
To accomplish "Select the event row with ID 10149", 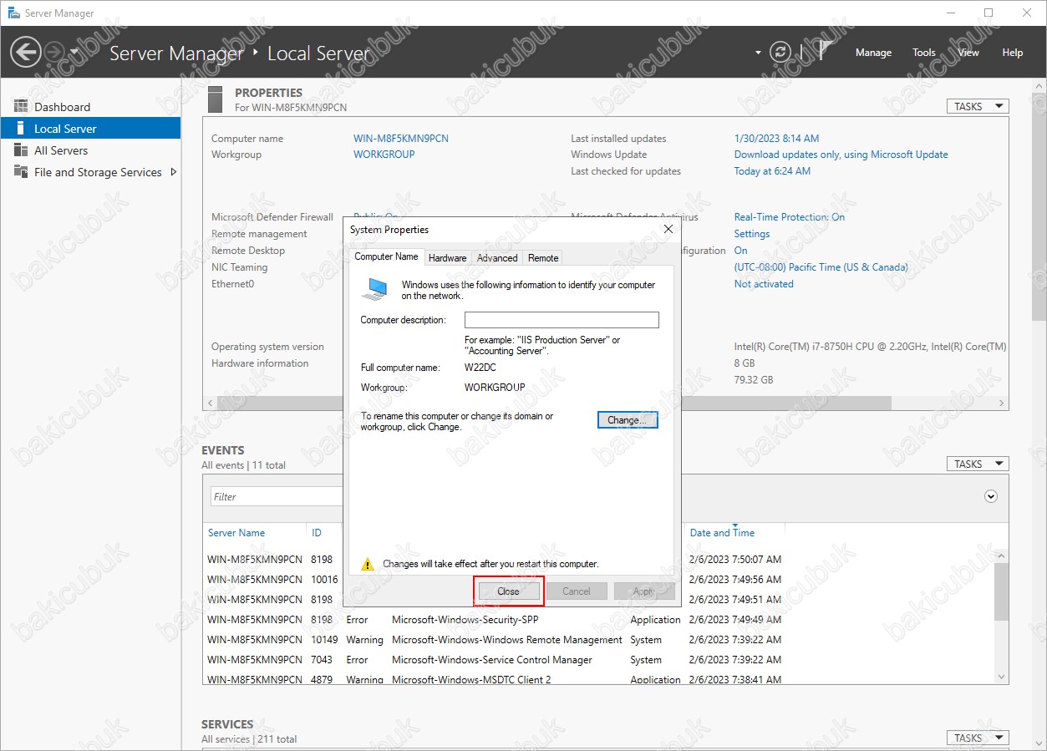I will pyautogui.click(x=598, y=640).
